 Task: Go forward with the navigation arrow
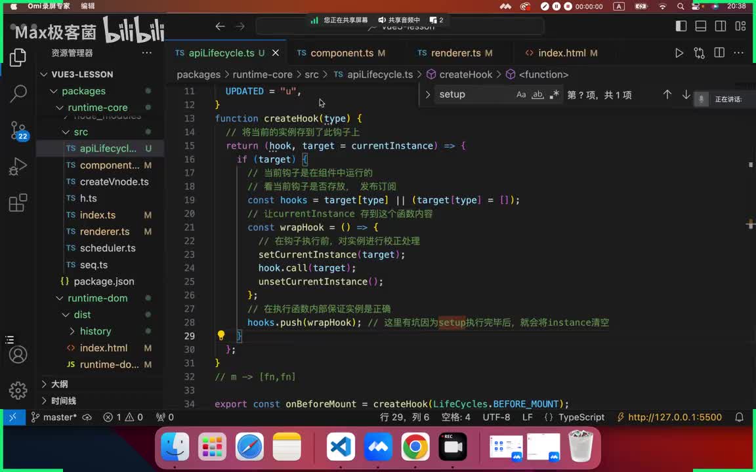(x=240, y=26)
